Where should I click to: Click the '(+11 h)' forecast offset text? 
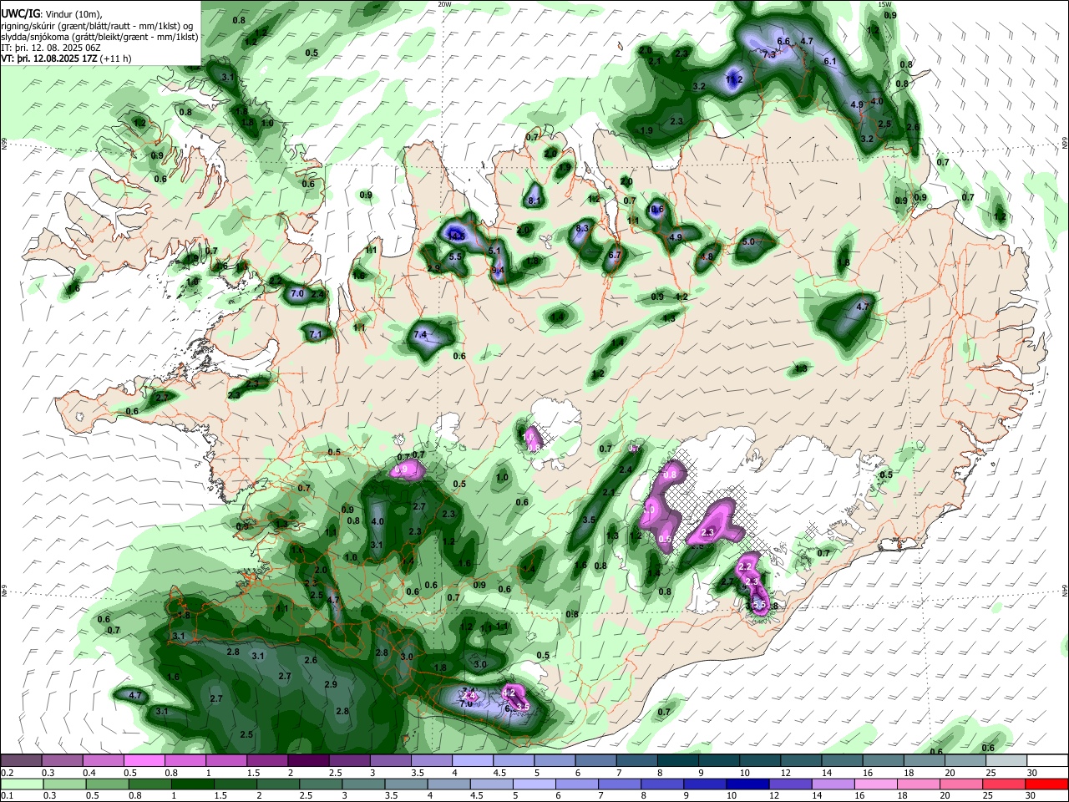(x=115, y=59)
